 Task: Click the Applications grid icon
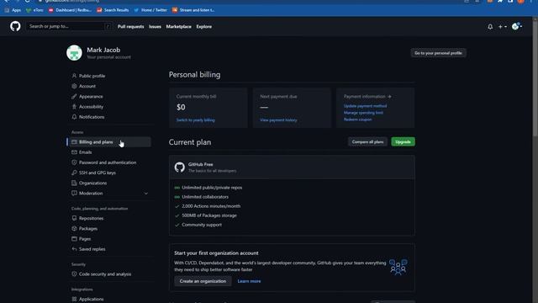click(74, 300)
